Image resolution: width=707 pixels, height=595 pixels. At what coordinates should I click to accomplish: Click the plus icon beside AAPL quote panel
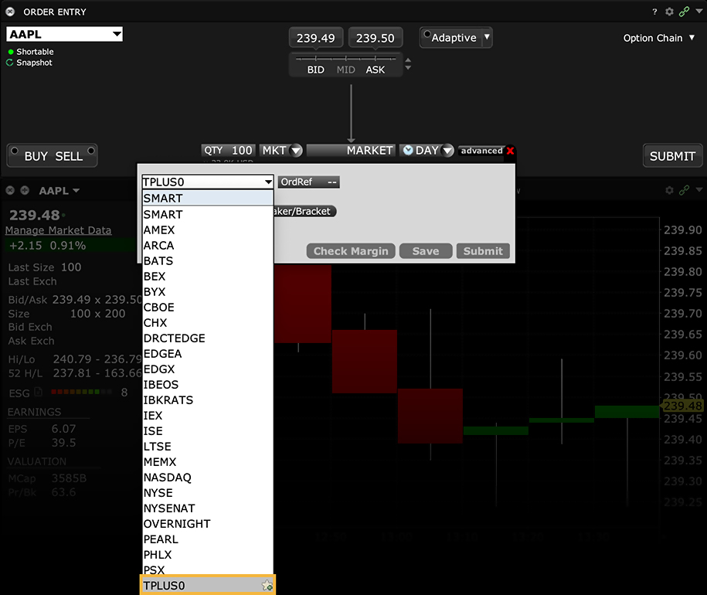coord(25,190)
